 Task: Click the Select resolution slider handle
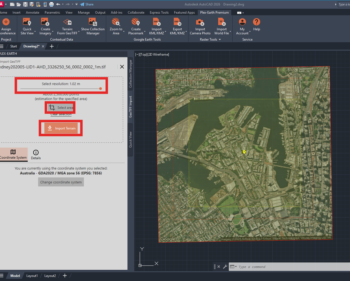click(101, 89)
